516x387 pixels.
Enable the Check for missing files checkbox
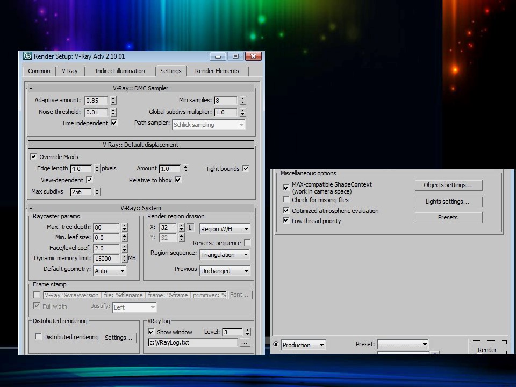click(x=286, y=200)
